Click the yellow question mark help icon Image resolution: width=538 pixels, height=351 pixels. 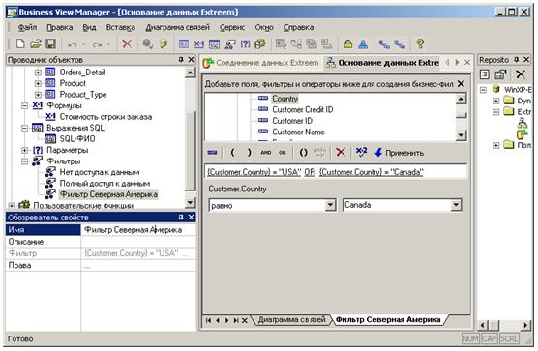pos(420,44)
